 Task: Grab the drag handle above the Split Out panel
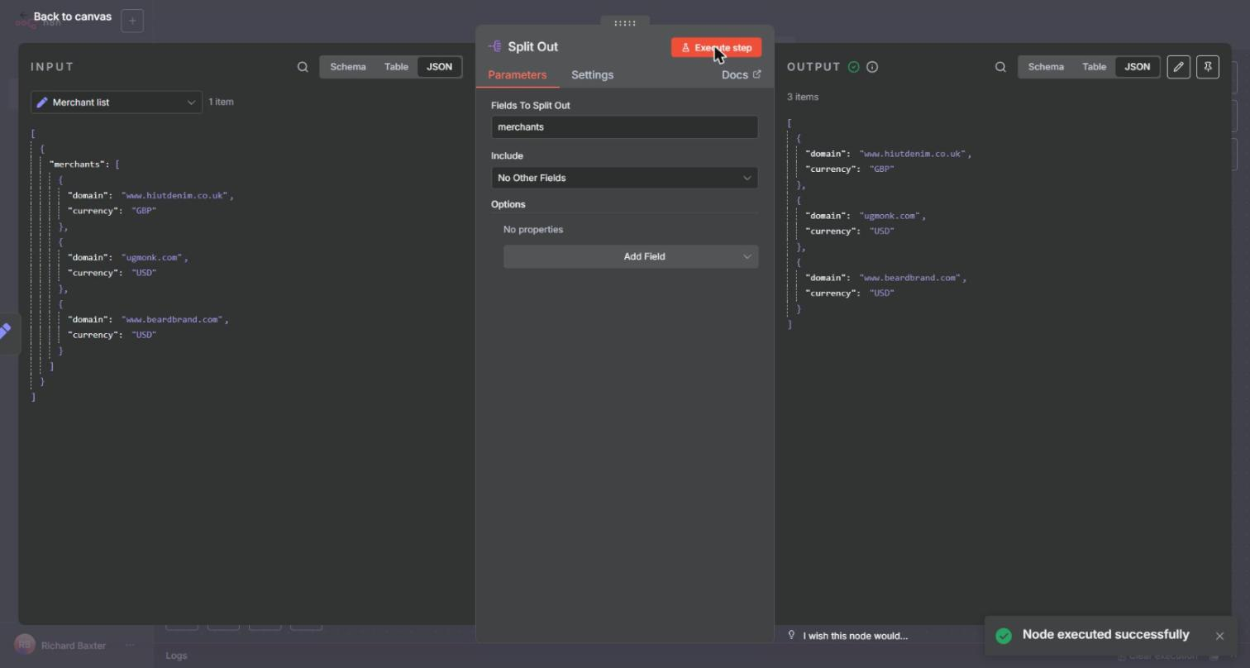pyautogui.click(x=625, y=22)
